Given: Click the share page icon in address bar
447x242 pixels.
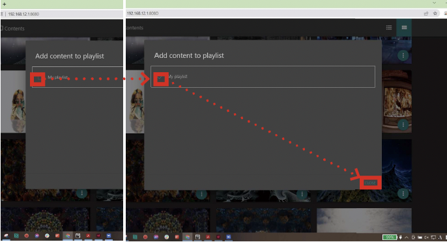Looking at the screenshot, I should pos(426,14).
